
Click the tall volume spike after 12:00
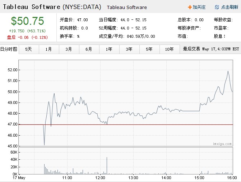pos(107,165)
